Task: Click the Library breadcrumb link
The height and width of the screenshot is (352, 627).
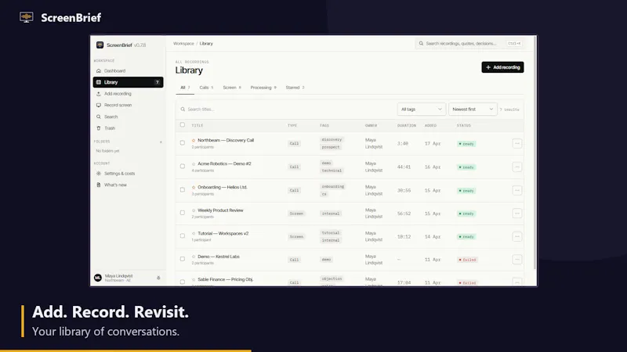Action: [x=206, y=44]
